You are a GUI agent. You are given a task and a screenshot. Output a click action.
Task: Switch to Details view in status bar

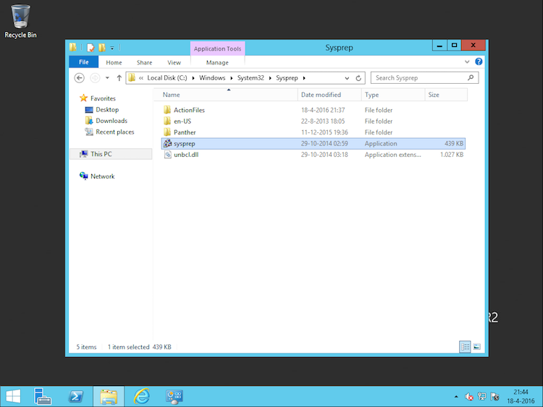(465, 346)
